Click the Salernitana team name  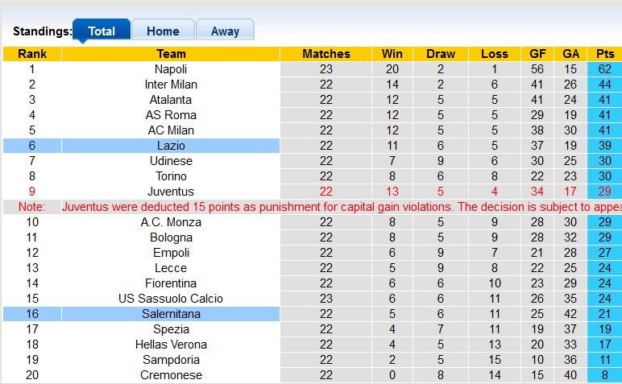(171, 314)
